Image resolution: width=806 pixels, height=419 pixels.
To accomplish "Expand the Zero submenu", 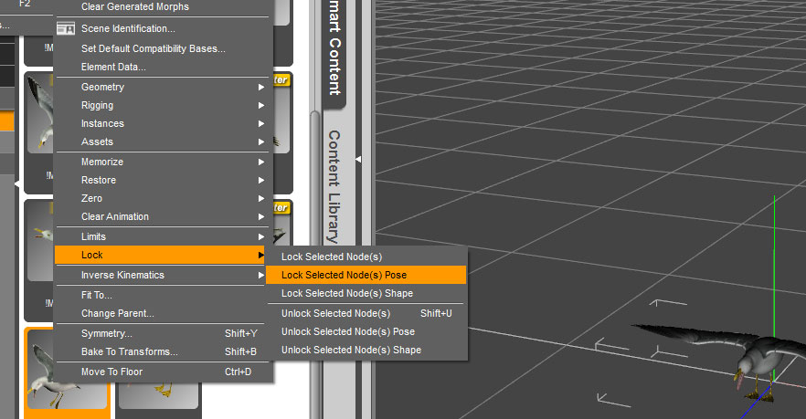I will pyautogui.click(x=162, y=198).
